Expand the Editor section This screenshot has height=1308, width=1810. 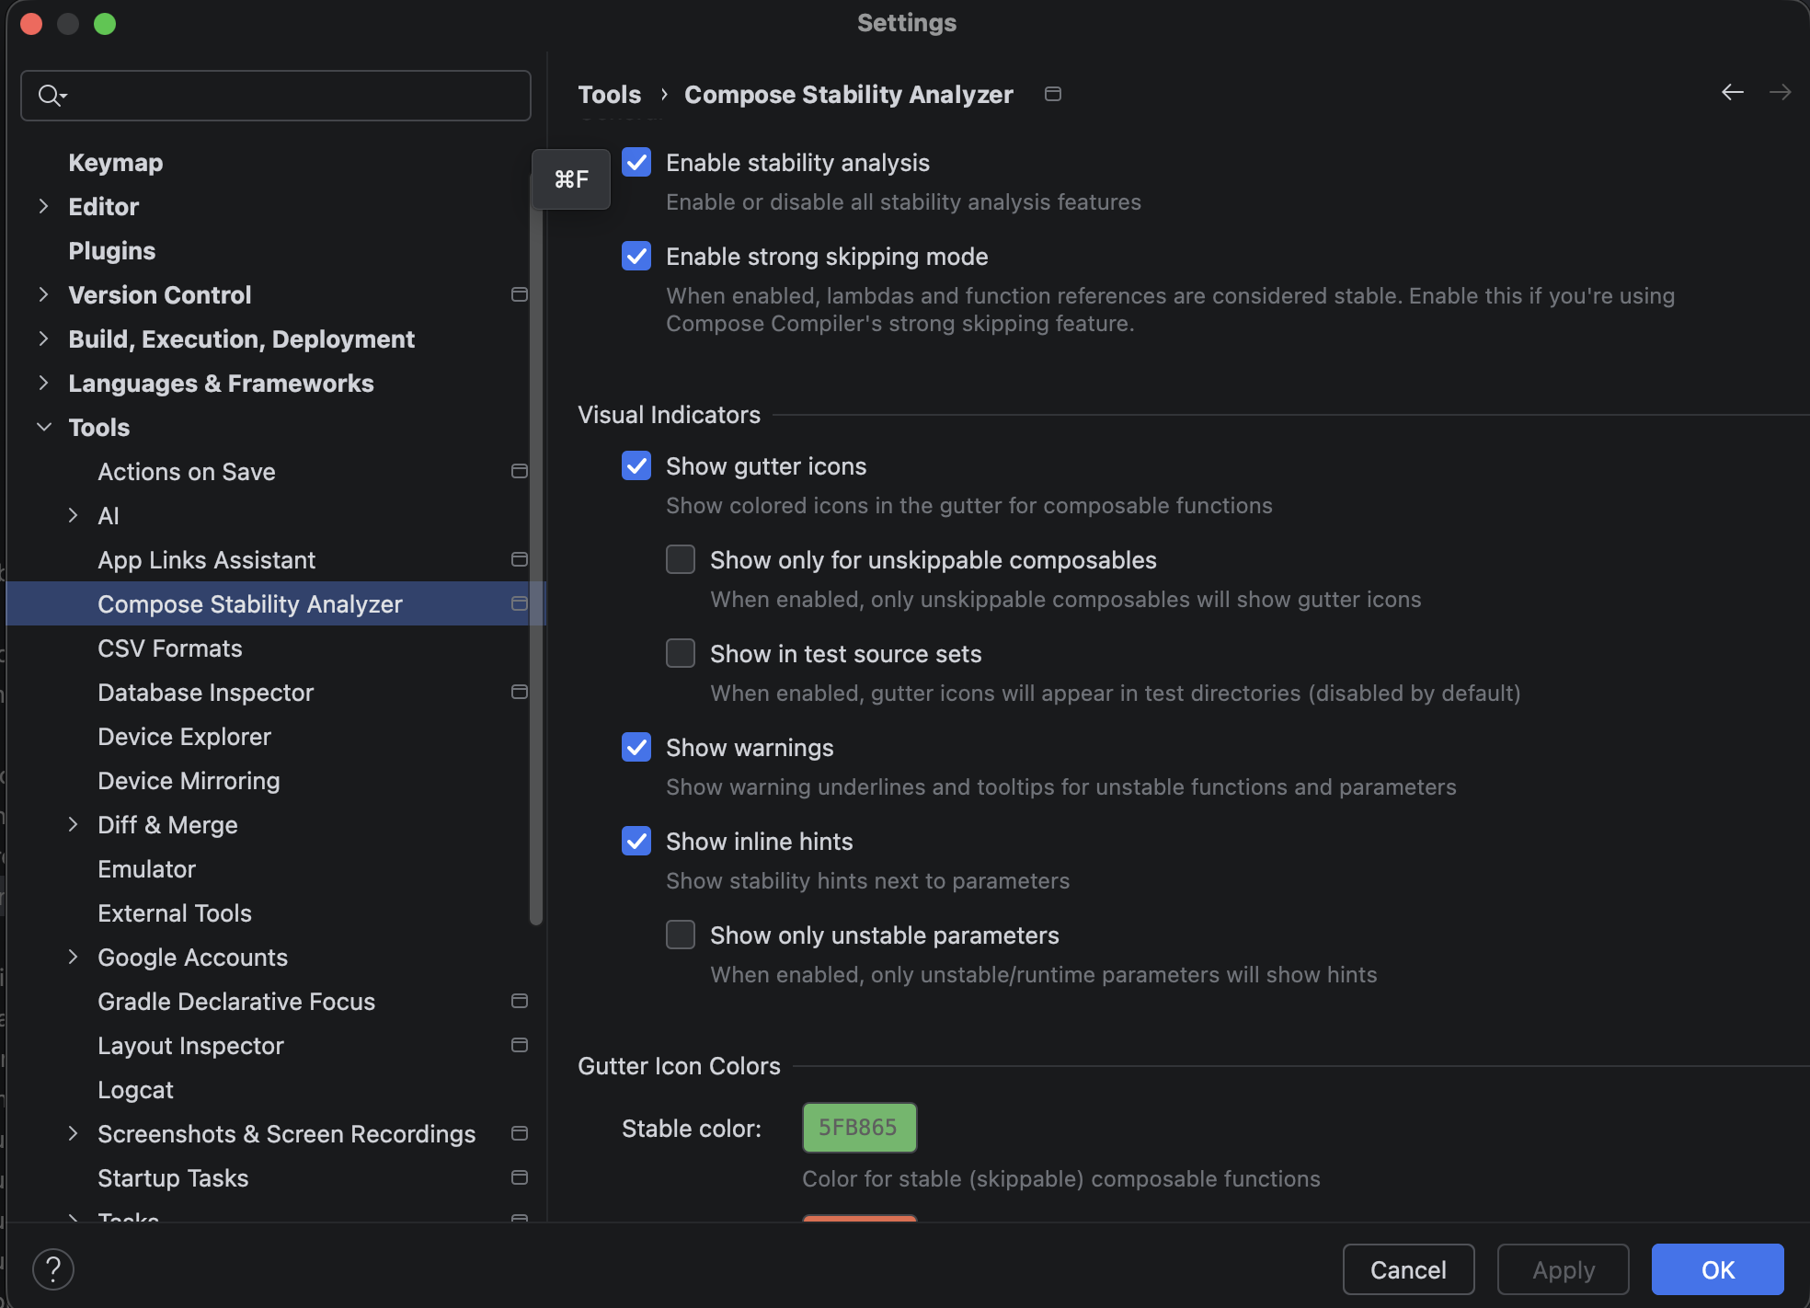coord(43,206)
